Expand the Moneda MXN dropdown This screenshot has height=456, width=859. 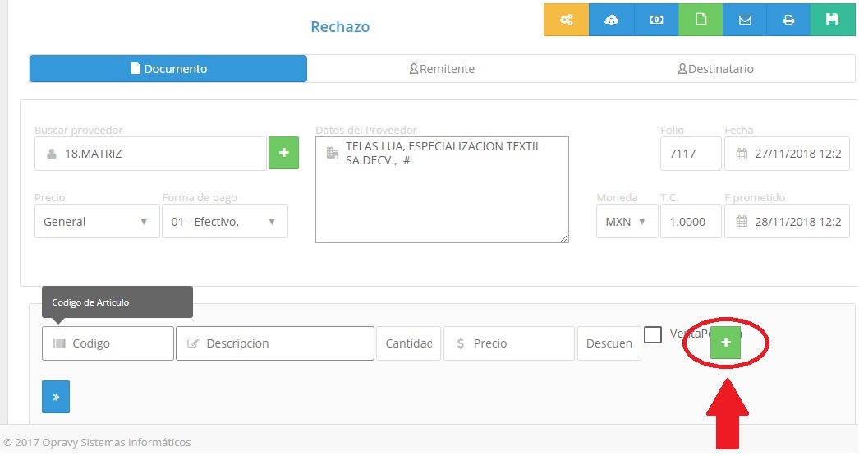626,222
